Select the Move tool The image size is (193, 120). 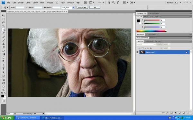(x=3, y=16)
